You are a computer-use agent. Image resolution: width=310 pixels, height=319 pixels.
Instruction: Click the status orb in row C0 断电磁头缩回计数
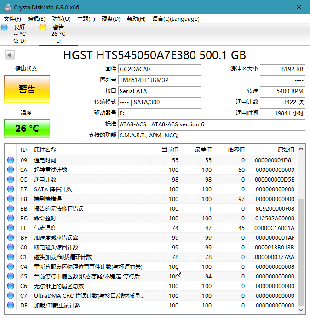point(11,247)
